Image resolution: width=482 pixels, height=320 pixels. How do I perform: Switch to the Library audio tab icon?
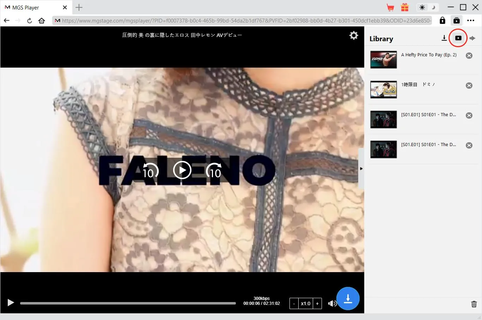click(x=472, y=38)
